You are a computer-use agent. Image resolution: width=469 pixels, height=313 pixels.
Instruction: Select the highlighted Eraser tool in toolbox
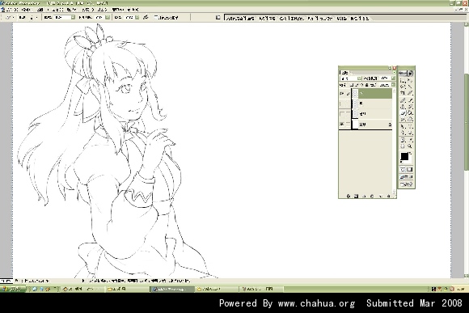403,113
